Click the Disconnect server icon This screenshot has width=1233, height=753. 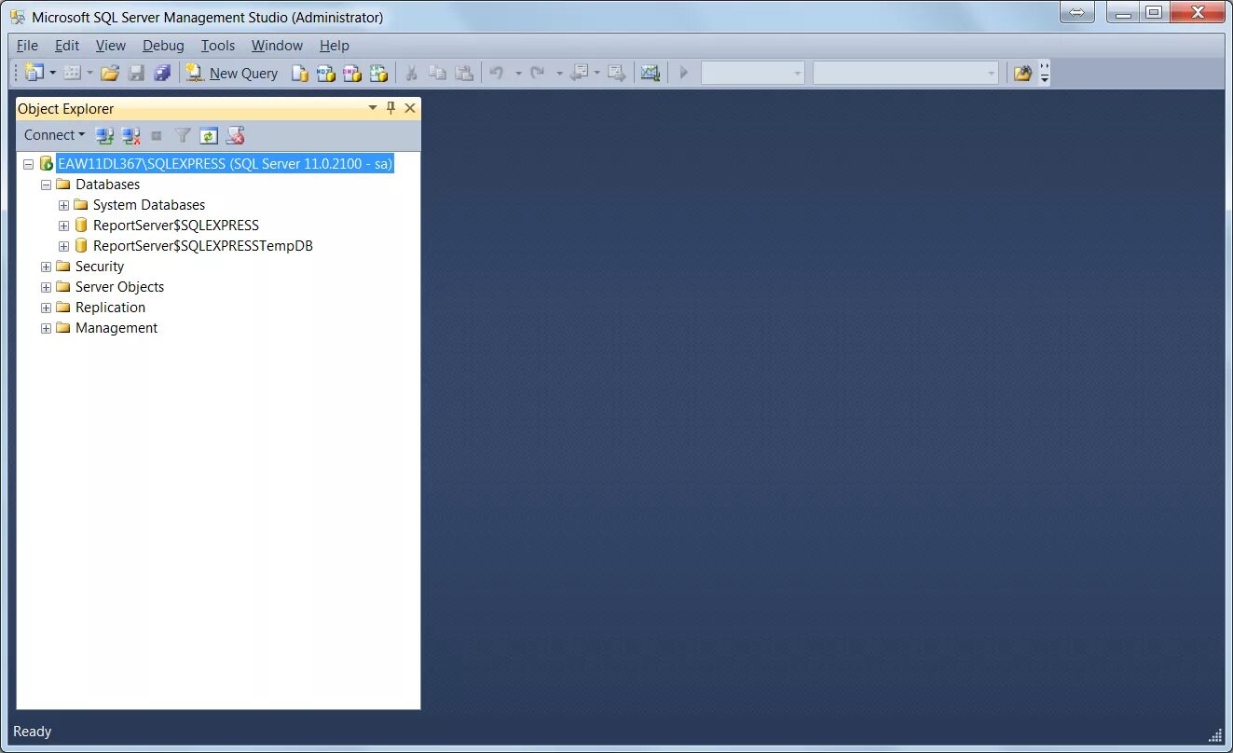click(x=131, y=136)
